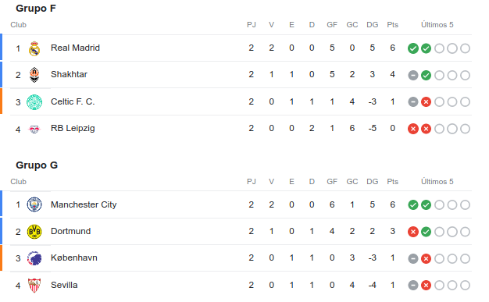489x302 pixels.
Task: Select the Celtic F. C. green crest
Action: pyautogui.click(x=34, y=102)
